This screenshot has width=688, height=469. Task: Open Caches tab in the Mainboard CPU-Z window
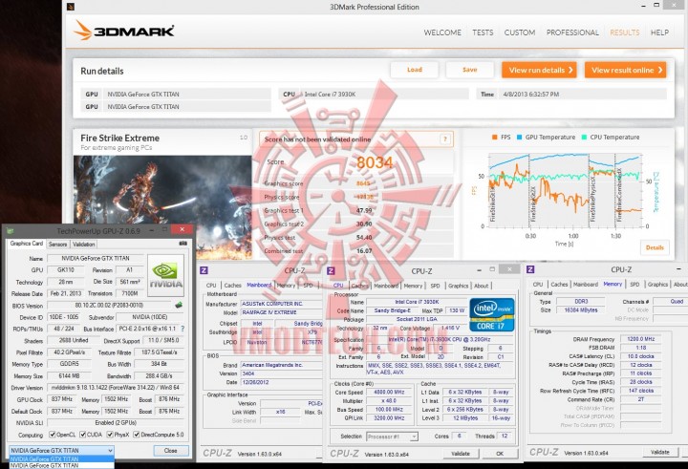[x=232, y=286]
